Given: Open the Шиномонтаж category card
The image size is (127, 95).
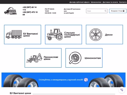Looking at the screenshot, I should coord(84,58).
